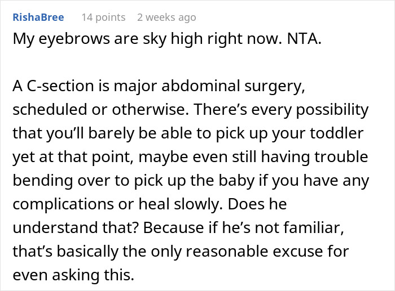Click the phrase major abdominal surgery
Screen dimensions: 395x291
[209, 87]
